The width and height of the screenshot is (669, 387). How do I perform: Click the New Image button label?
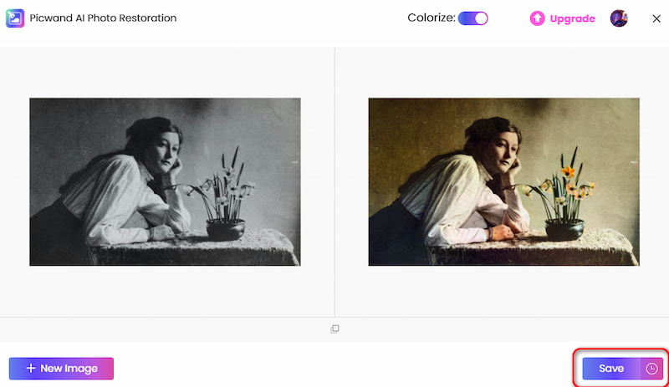pos(69,369)
